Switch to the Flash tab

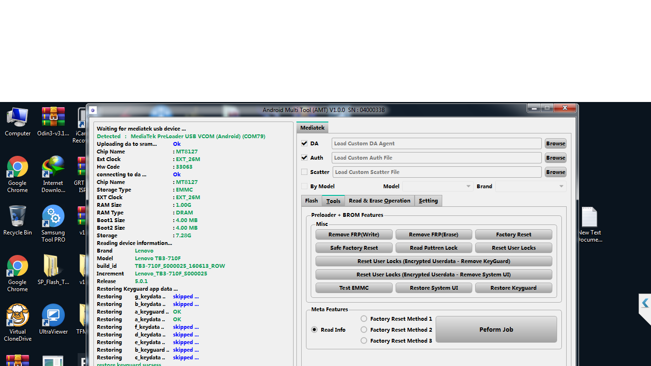click(312, 201)
